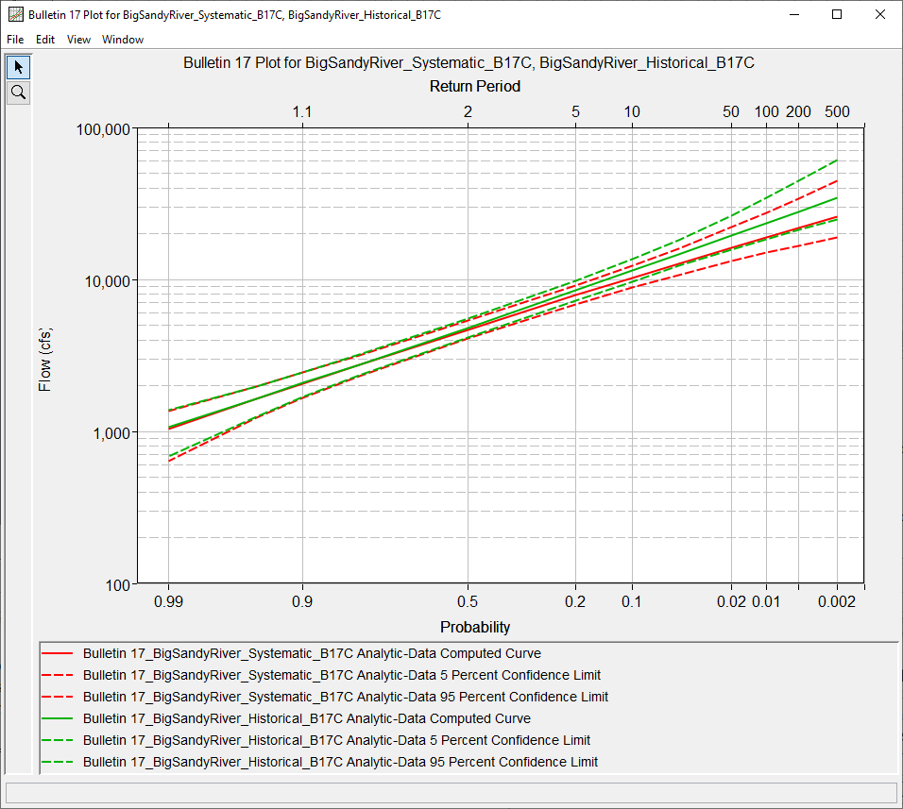The image size is (903, 809).
Task: Select the arrow pointer tool
Action: [x=19, y=67]
